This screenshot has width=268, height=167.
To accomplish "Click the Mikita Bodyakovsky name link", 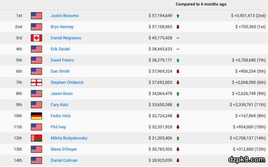I will tap(69, 138).
